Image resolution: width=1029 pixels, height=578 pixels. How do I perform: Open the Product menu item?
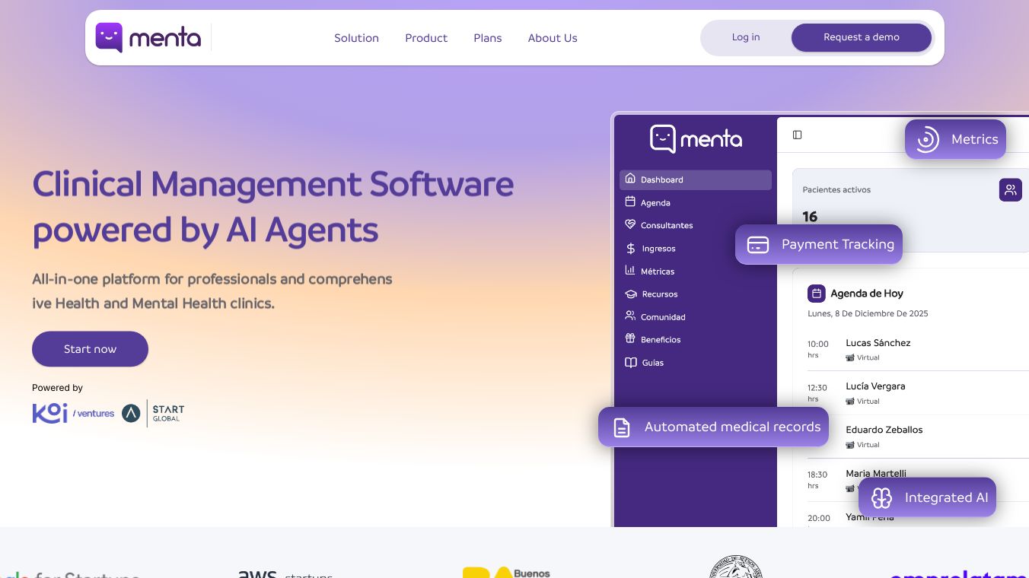(x=426, y=38)
